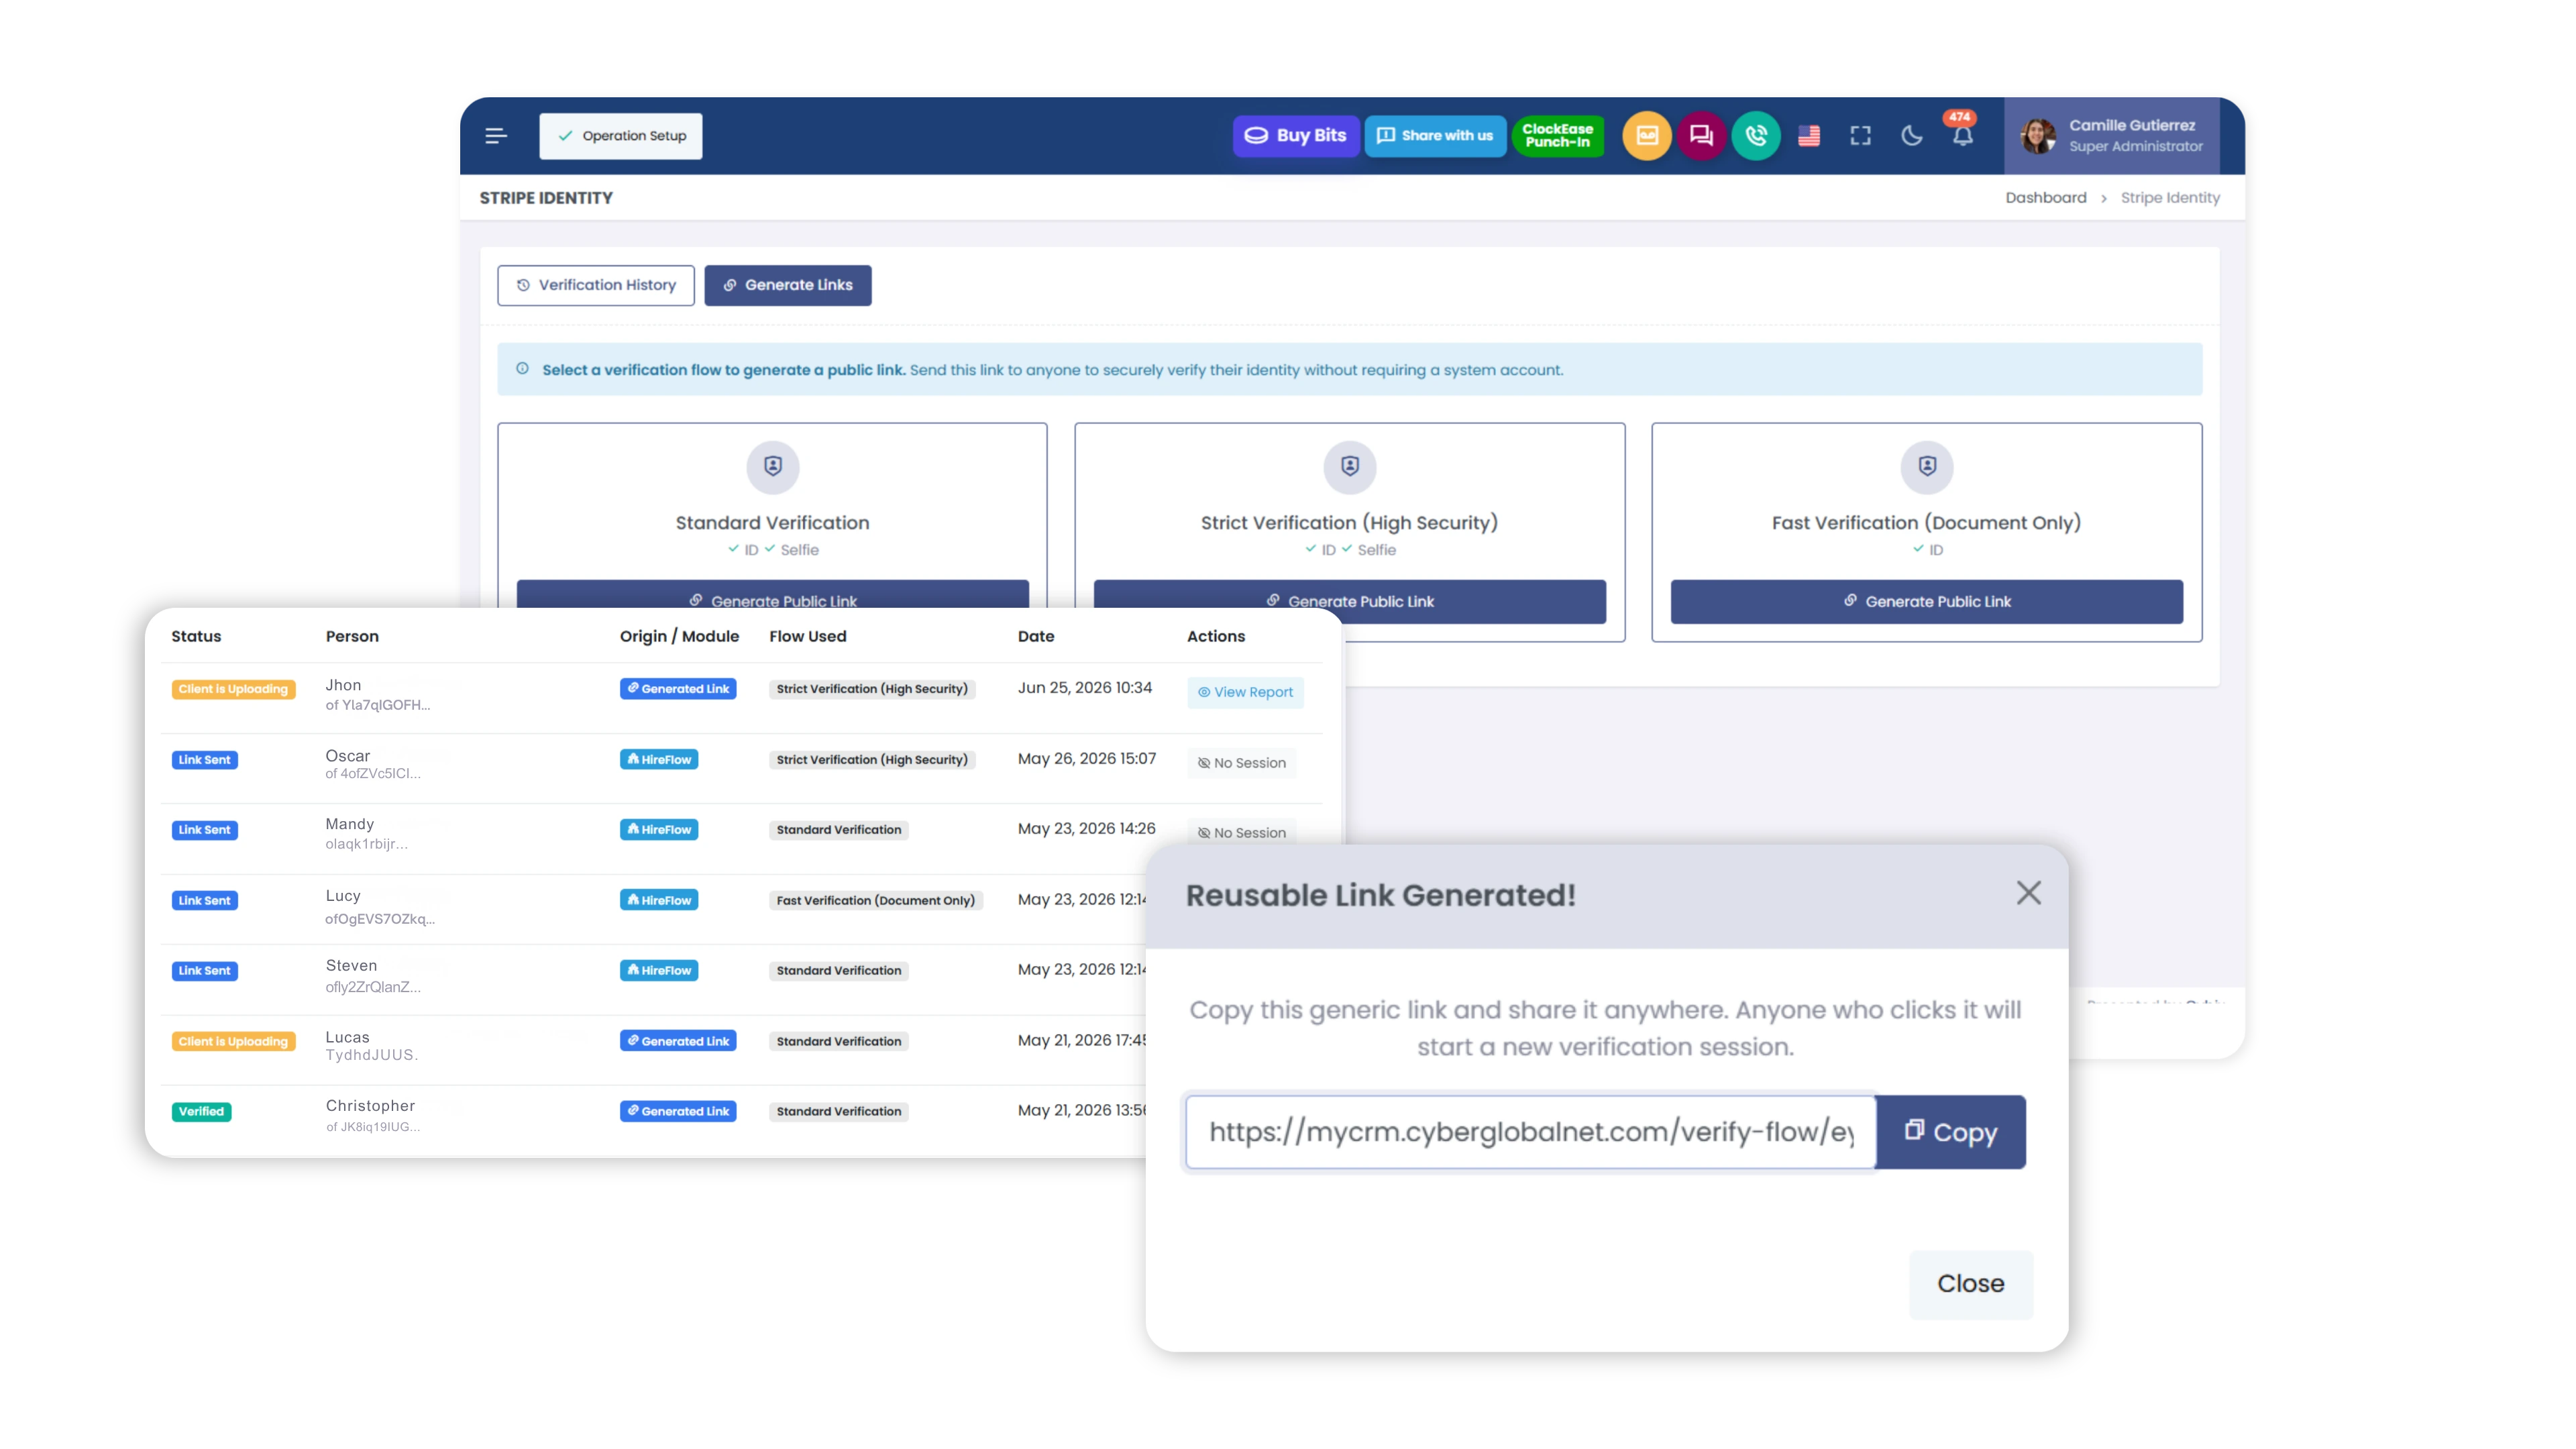
Task: Open the hamburger sidebar menu
Action: point(496,136)
